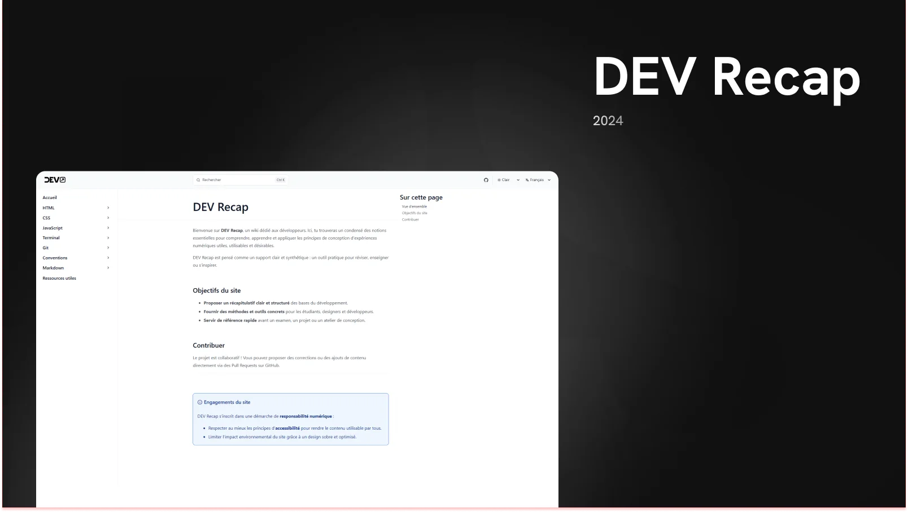Click the translate icon beside Français
The height and width of the screenshot is (512, 908).
pos(527,180)
